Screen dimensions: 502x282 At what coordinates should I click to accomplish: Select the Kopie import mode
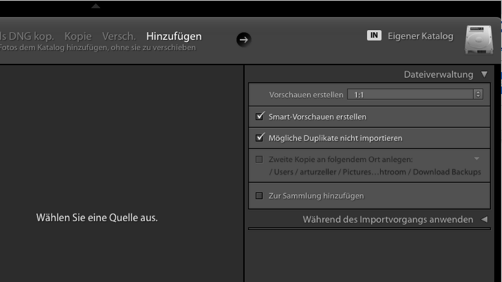78,36
